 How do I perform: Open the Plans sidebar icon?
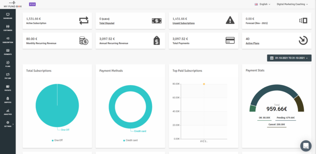coord(8,62)
